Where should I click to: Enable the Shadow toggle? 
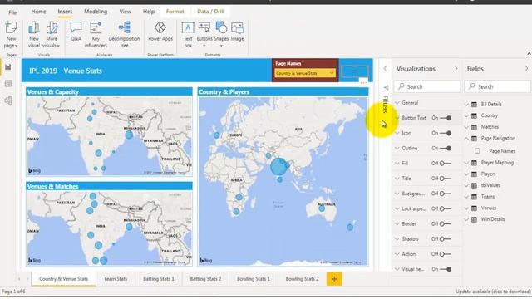pos(446,239)
